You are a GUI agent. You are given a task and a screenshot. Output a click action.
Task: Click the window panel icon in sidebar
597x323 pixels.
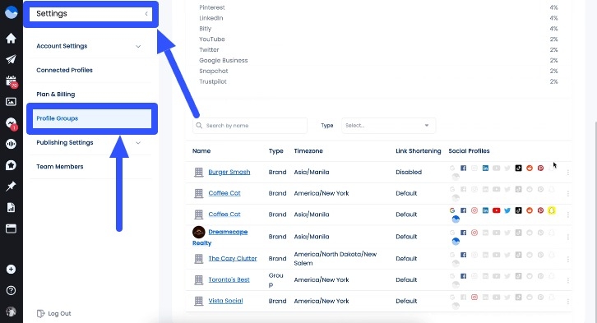tap(11, 228)
